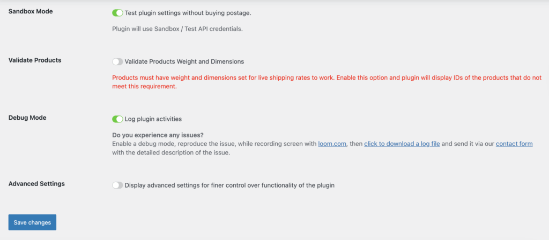
Task: Open the loom.com link
Action: 333,144
